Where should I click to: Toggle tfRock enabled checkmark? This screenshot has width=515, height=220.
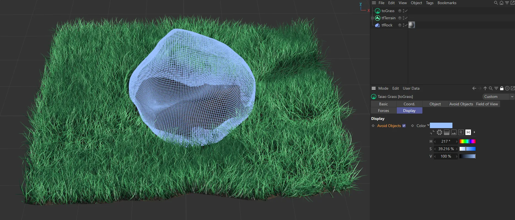(406, 25)
